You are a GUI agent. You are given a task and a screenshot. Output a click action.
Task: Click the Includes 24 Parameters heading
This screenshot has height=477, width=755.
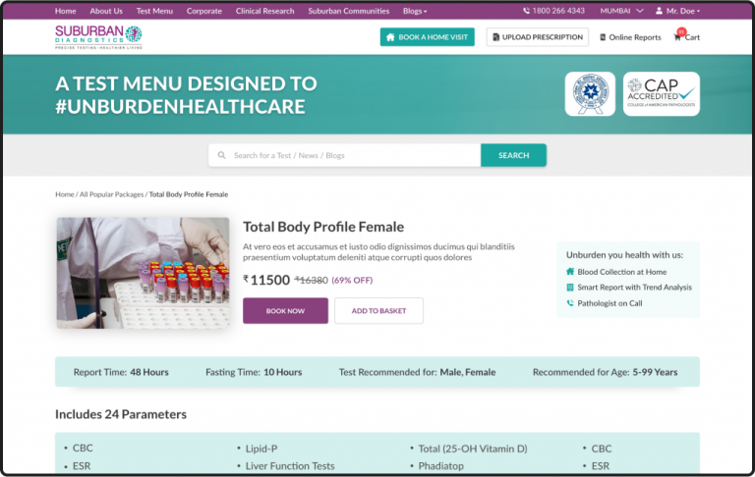coord(121,414)
